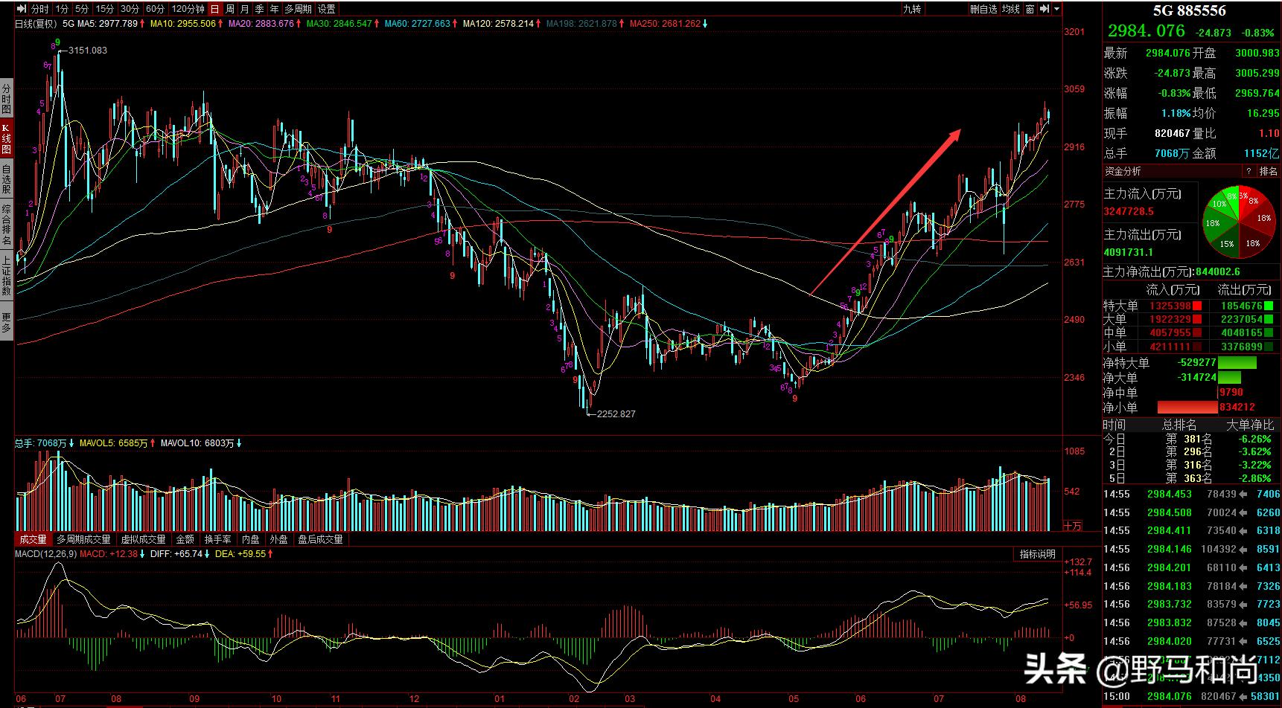1282x708 pixels.
Task: Click the 3151.083 high price marker
Action: coord(87,51)
